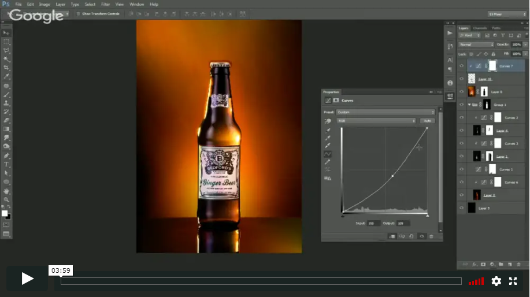Click the white point slider under curve
530x297 pixels.
(x=427, y=216)
